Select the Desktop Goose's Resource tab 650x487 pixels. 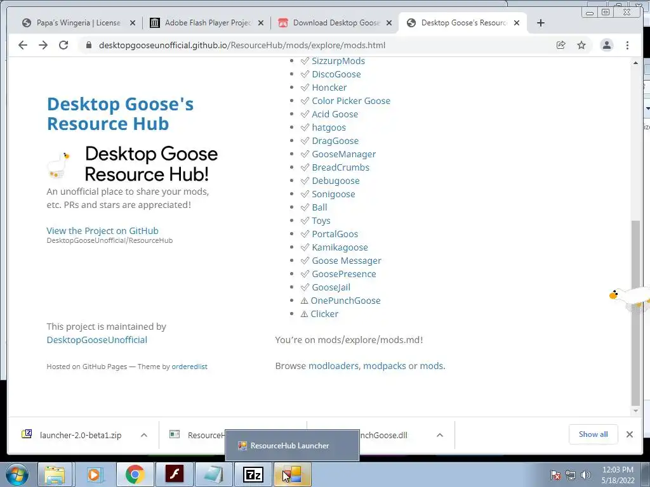[464, 23]
